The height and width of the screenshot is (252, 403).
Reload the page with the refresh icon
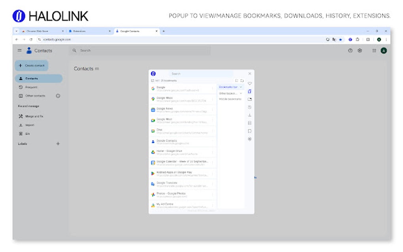coord(31,39)
